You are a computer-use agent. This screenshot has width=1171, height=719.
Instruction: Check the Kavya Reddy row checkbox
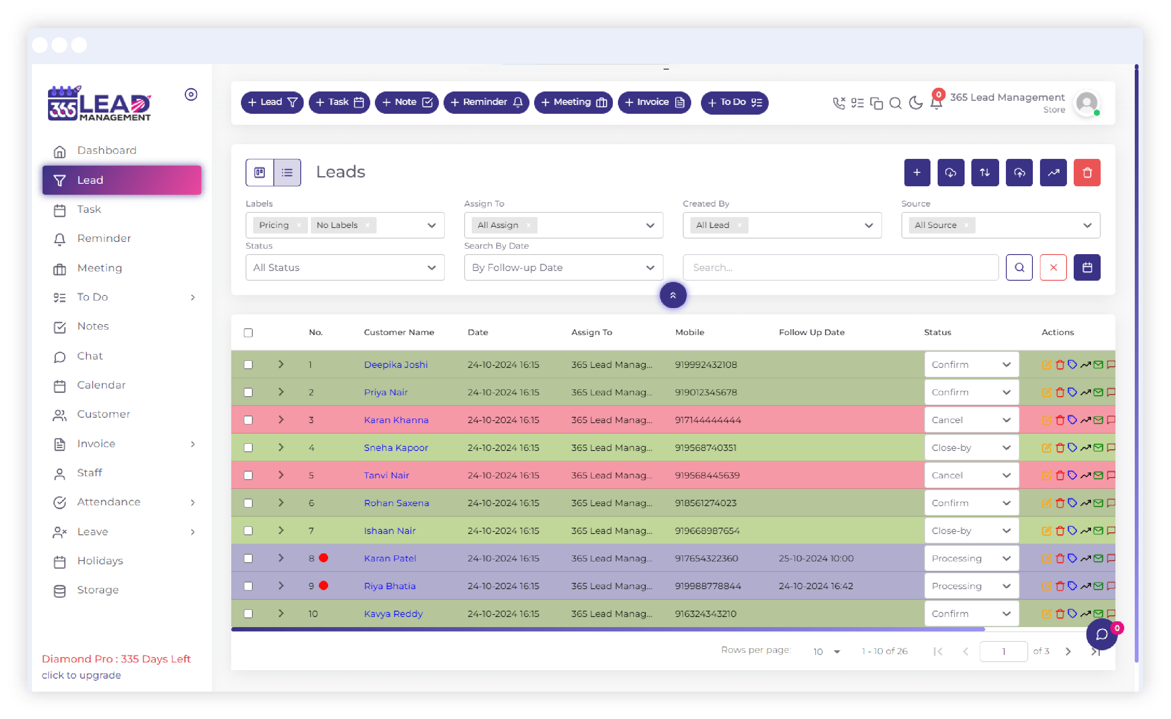pyautogui.click(x=248, y=614)
